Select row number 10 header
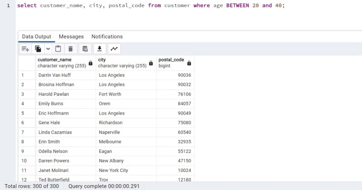362x190 pixels. tap(27, 161)
